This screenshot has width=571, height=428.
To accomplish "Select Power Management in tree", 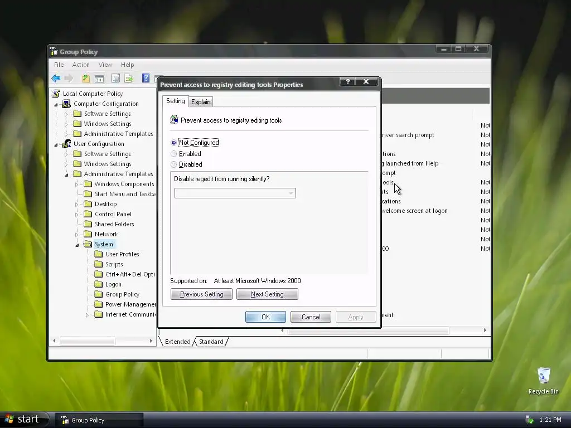I will 130,304.
